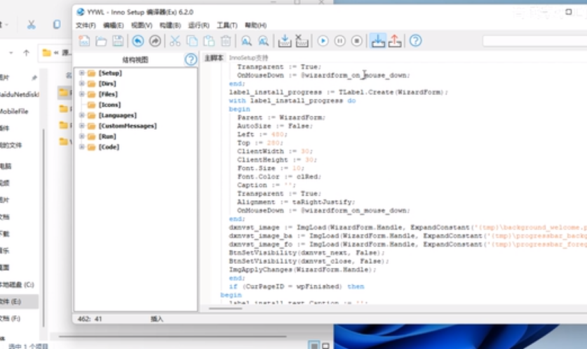
Task: Click the New script toolbar icon
Action: 84,41
